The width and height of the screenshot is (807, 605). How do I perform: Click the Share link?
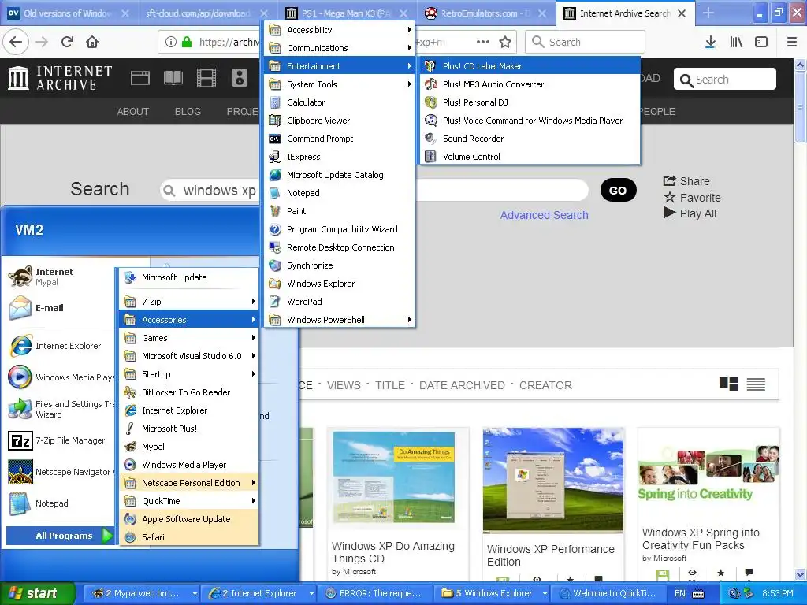coord(686,181)
